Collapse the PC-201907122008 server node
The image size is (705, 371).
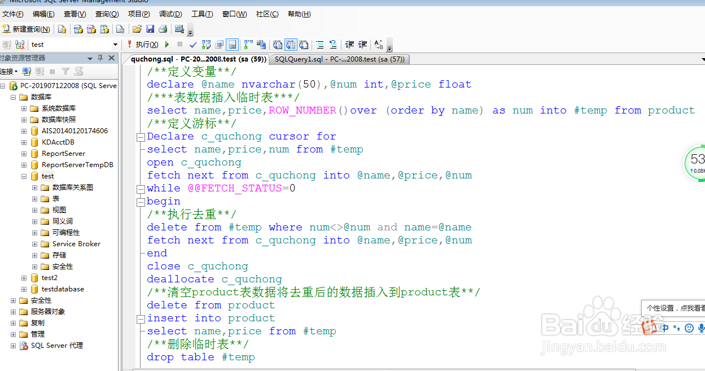[2, 86]
